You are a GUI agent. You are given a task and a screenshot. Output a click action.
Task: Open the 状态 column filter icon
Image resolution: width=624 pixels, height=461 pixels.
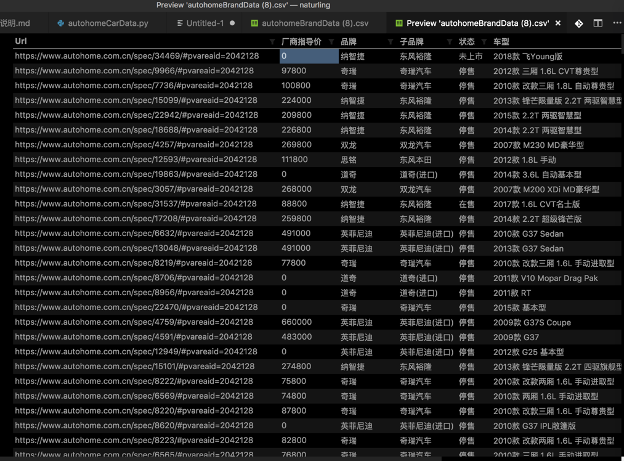(x=484, y=42)
